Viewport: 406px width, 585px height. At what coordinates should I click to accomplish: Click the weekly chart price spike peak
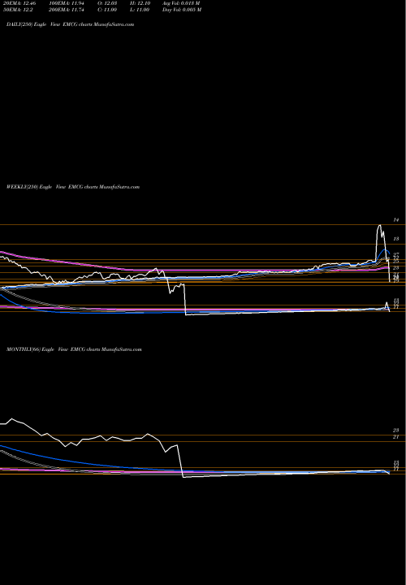click(x=379, y=225)
